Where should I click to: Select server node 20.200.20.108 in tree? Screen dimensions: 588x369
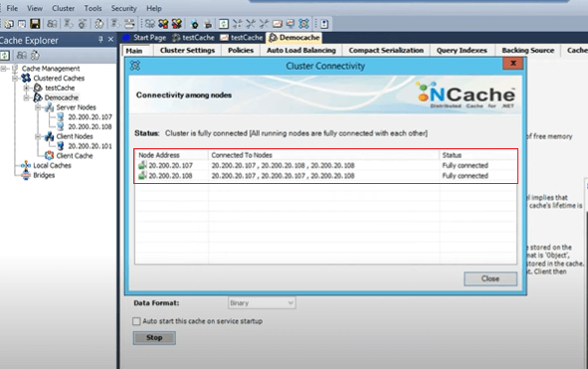pyautogui.click(x=90, y=126)
